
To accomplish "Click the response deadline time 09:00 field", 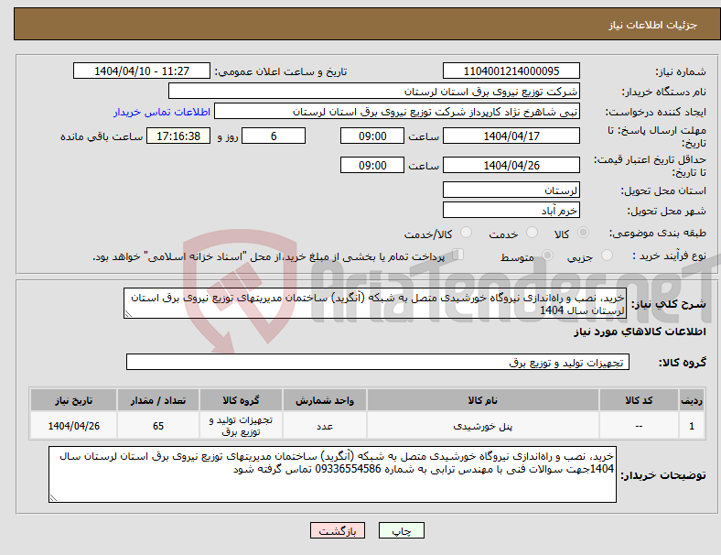I will (x=372, y=136).
